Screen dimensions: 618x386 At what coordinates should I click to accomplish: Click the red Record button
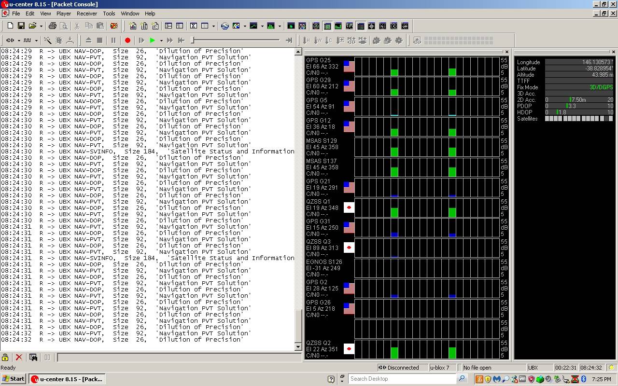127,41
